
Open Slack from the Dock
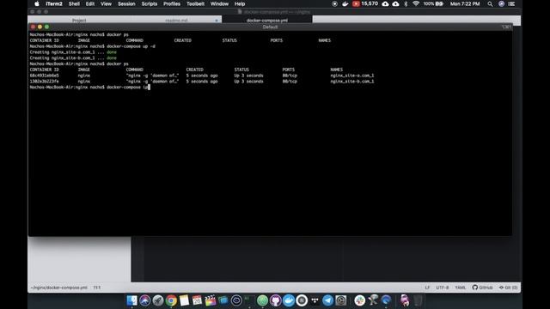359,300
